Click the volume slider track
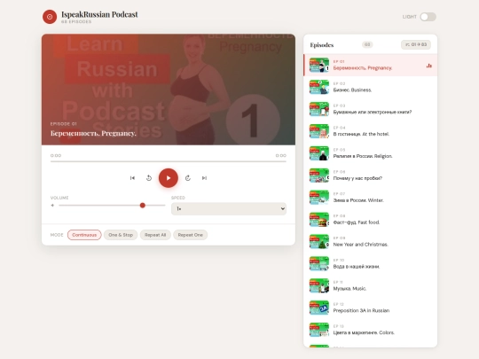Viewport: 479px width, 359px height. (112, 206)
